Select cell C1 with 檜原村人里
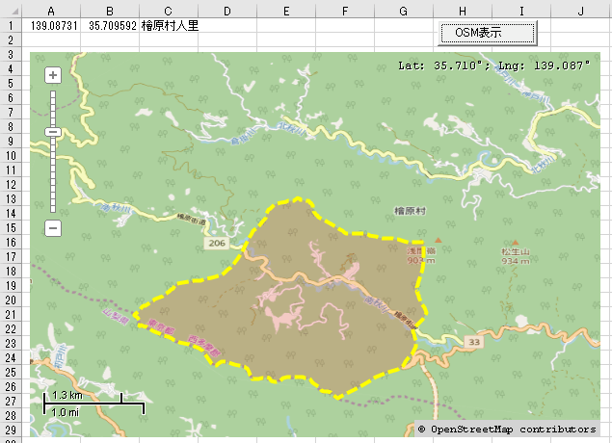The height and width of the screenshot is (443, 612). point(169,26)
